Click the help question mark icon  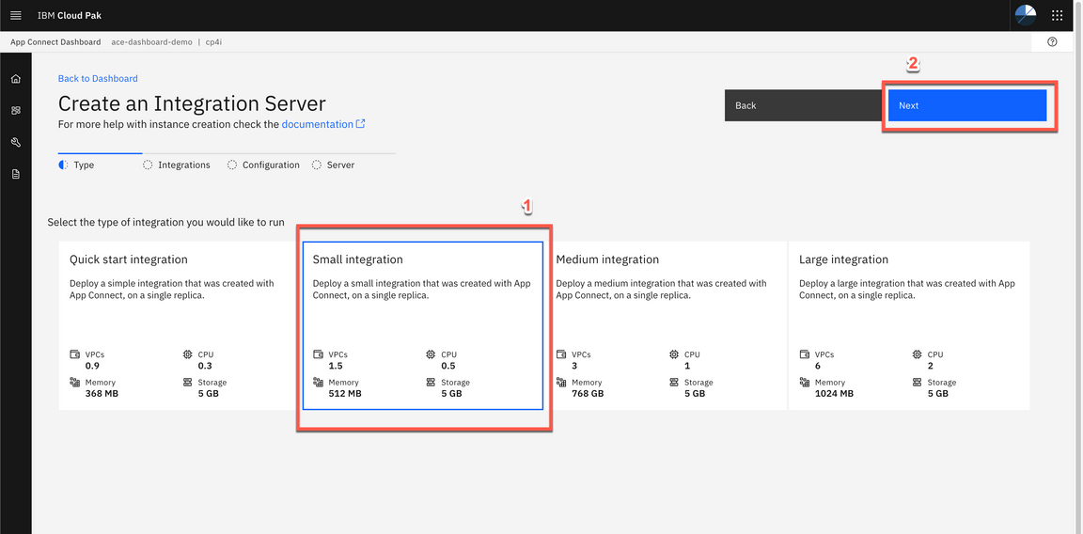(1052, 42)
